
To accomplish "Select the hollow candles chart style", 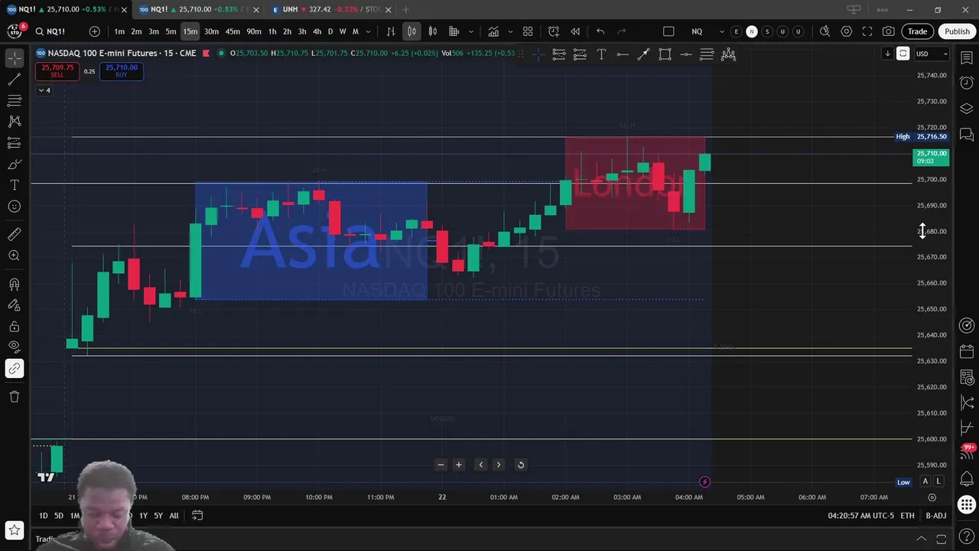I will (x=411, y=31).
